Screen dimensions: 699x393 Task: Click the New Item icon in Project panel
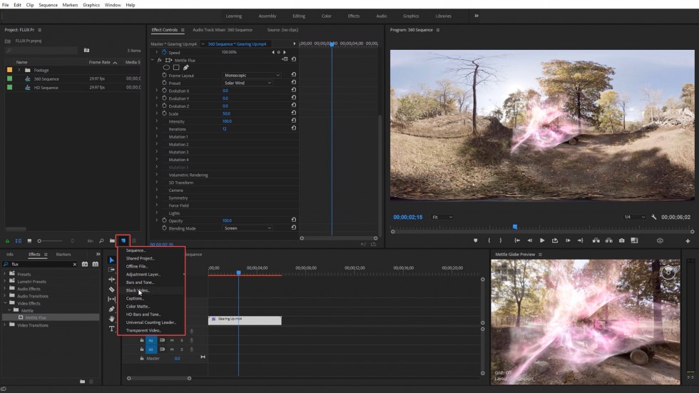point(123,241)
